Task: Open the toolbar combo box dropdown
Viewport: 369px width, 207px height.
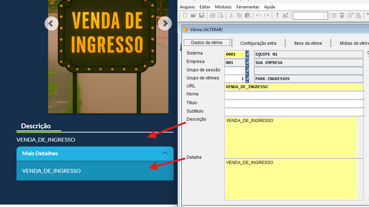Action: tap(324, 16)
